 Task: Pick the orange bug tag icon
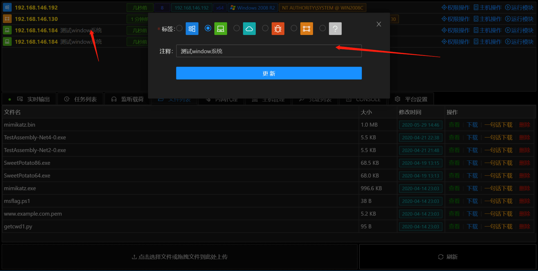tap(278, 29)
